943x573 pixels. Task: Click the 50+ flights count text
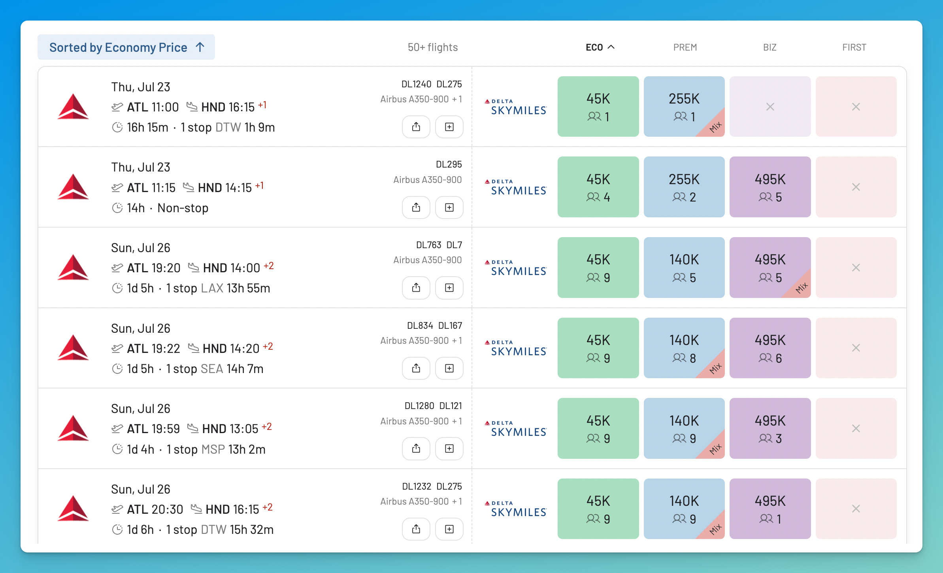(432, 47)
